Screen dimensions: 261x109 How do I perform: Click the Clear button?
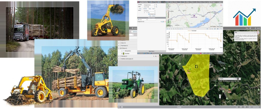pos(150,16)
